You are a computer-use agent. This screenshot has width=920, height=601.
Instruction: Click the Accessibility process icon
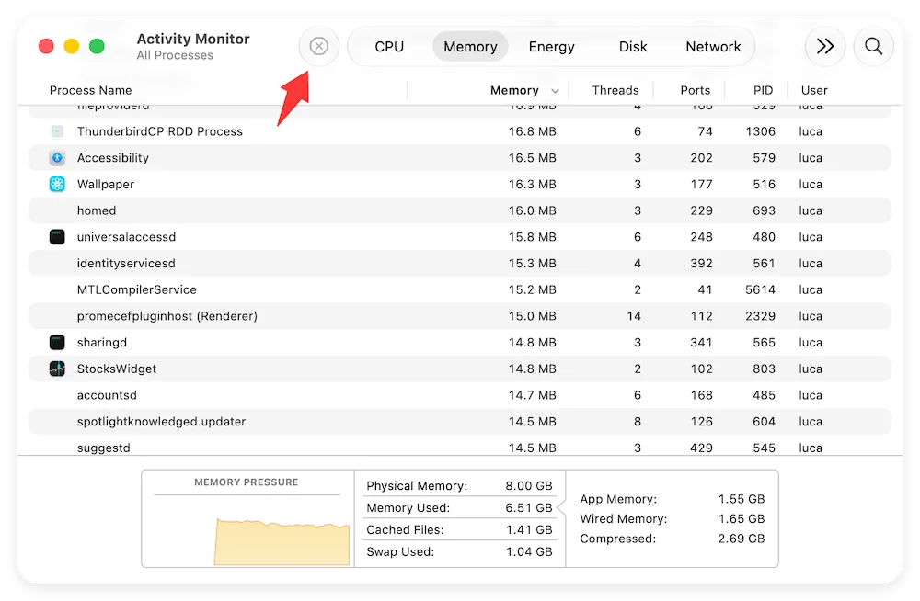(x=57, y=158)
